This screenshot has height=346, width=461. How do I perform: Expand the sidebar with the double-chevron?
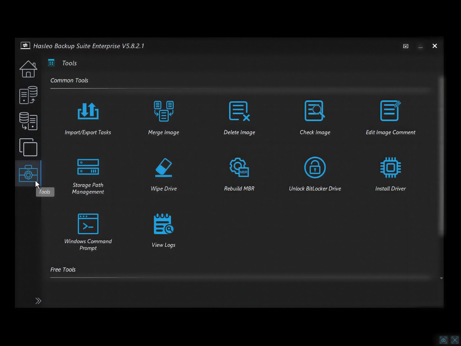point(38,301)
